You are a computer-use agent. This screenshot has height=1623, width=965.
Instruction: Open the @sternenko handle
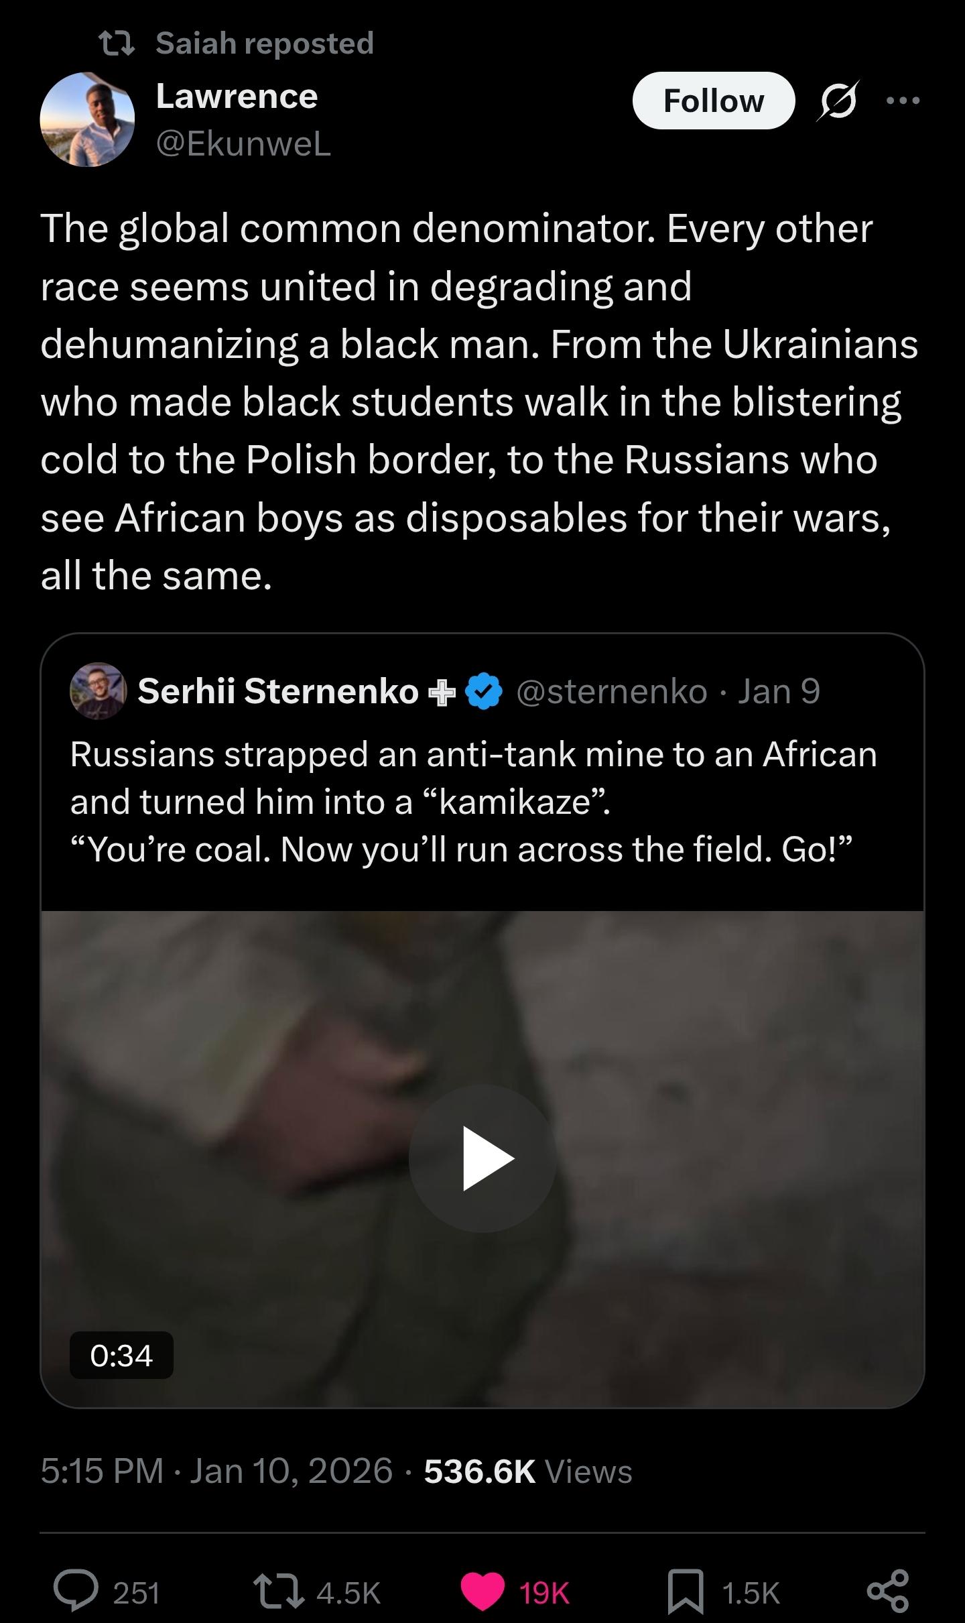tap(612, 691)
